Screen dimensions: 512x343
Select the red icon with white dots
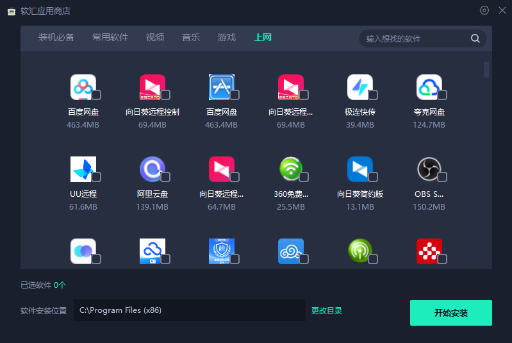coord(429,251)
